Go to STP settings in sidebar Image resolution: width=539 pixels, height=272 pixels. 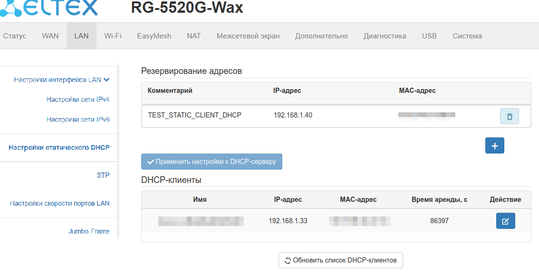103,175
